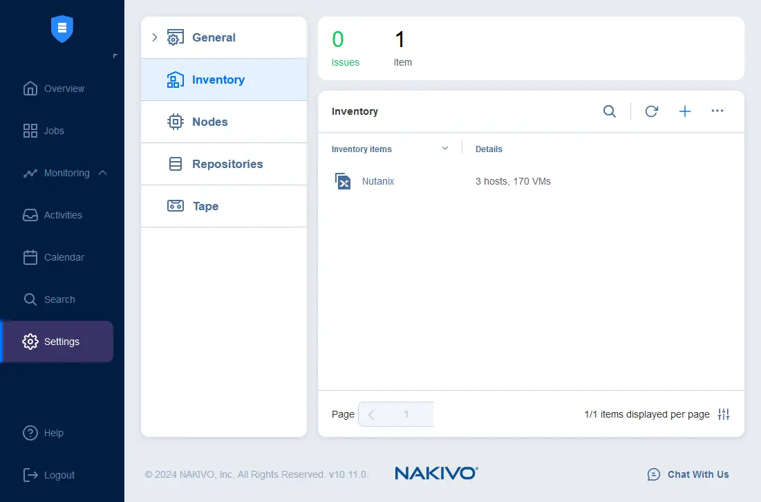
Task: Click 1/1 items displayed per page text
Action: [647, 414]
